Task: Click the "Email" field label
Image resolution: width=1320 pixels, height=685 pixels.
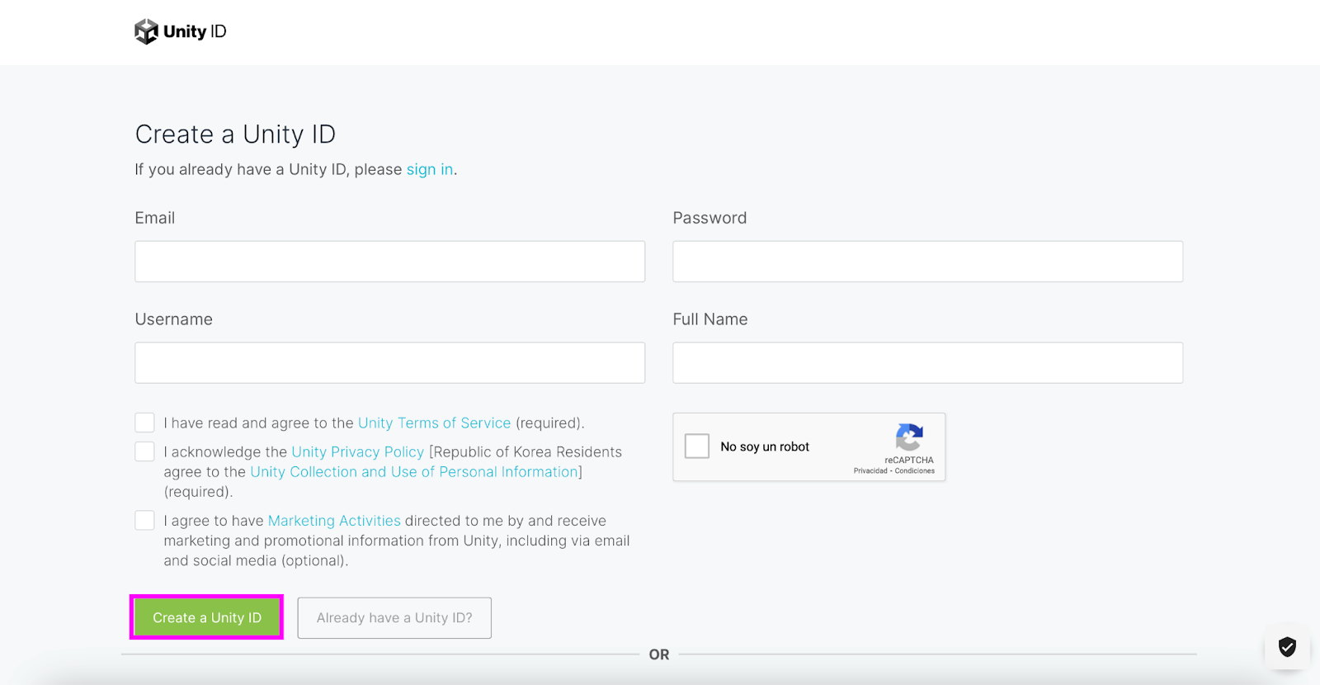Action: [155, 218]
